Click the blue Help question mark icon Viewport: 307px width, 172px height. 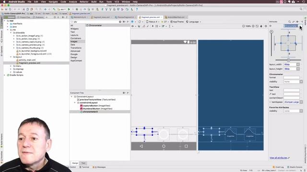click(x=137, y=9)
